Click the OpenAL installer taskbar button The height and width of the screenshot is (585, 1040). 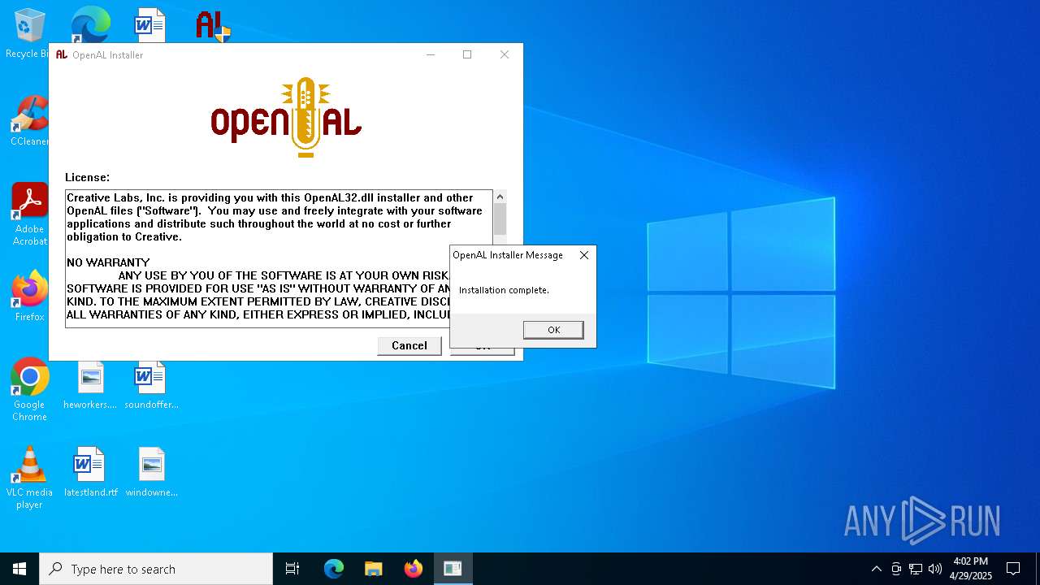pyautogui.click(x=453, y=569)
